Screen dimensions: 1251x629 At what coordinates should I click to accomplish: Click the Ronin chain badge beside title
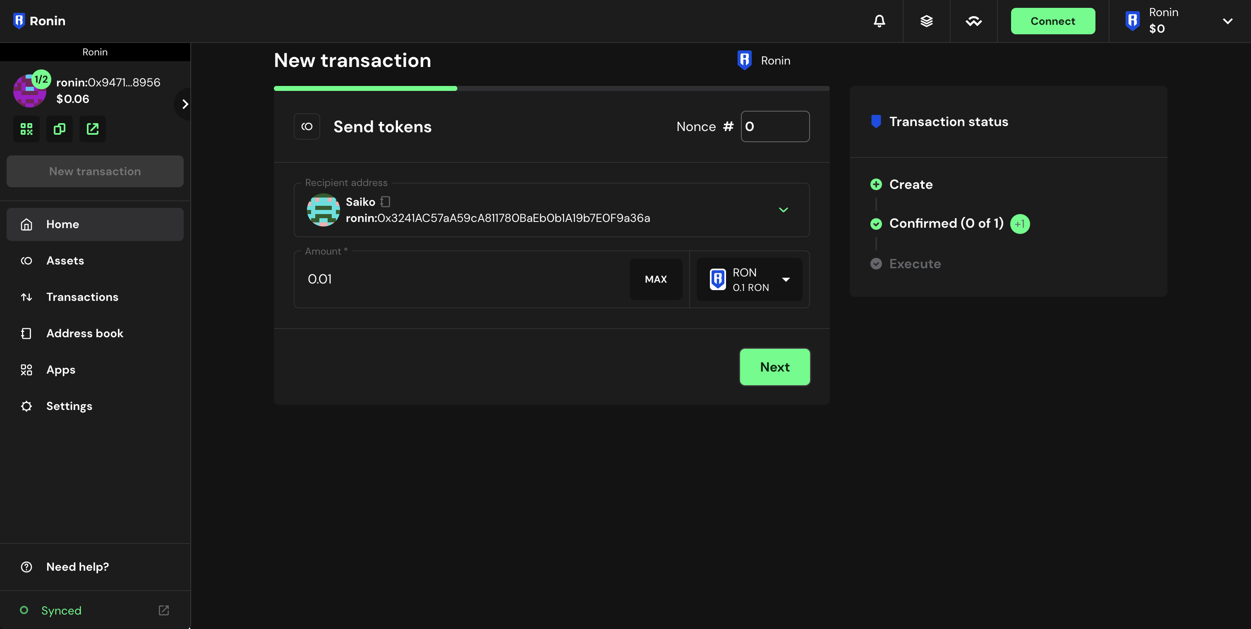pyautogui.click(x=764, y=61)
